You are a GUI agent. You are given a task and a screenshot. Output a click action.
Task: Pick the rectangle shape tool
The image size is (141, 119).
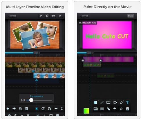108,103
